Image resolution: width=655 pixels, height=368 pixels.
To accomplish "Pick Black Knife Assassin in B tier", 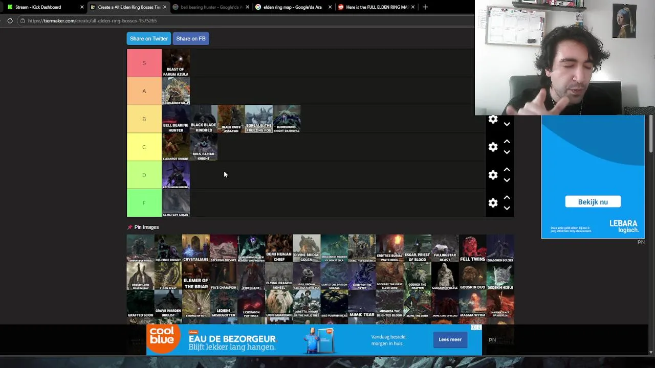I will pyautogui.click(x=231, y=119).
